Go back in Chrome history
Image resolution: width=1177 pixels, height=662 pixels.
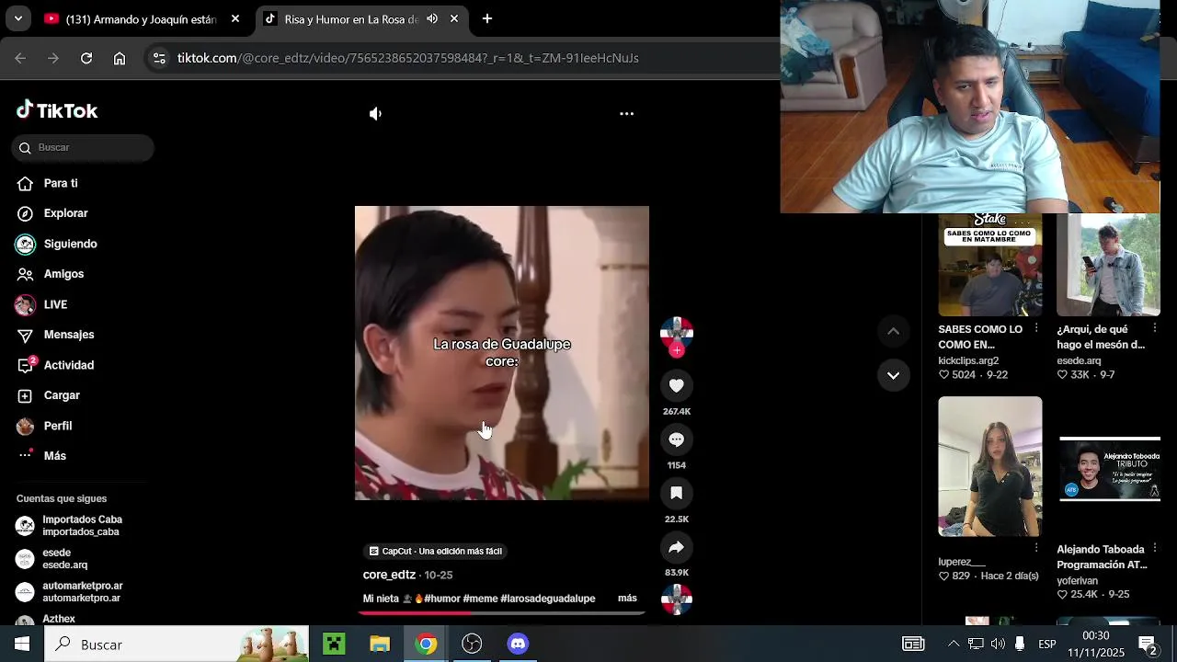point(20,58)
